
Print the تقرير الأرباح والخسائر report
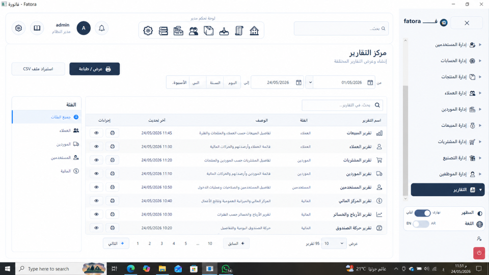pos(112,214)
